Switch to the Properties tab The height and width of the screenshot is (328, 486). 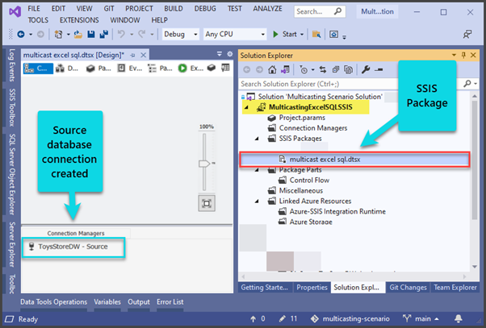[312, 288]
